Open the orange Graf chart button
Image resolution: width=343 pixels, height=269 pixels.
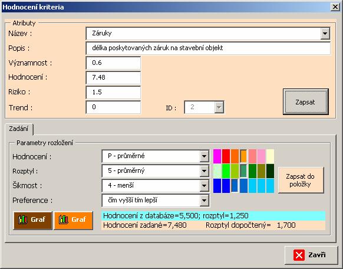pyautogui.click(x=74, y=221)
